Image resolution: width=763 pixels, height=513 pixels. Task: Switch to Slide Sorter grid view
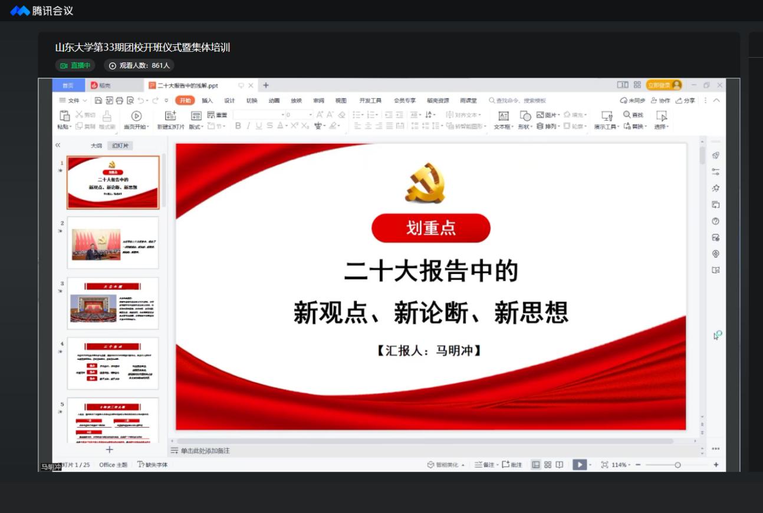(548, 465)
